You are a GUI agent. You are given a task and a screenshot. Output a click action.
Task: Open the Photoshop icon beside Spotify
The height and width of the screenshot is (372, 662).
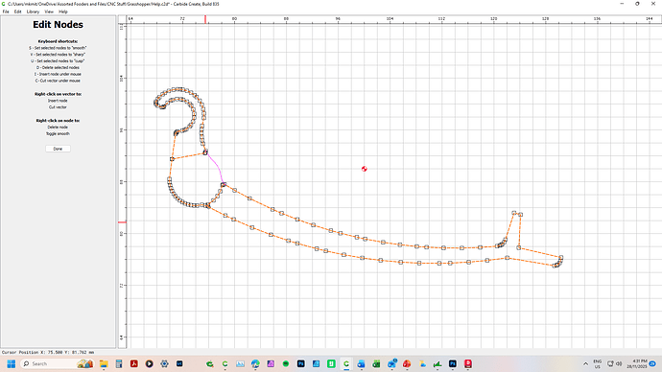pos(300,363)
